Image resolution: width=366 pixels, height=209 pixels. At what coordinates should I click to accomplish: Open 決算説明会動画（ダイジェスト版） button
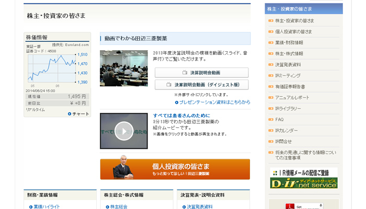point(201,85)
